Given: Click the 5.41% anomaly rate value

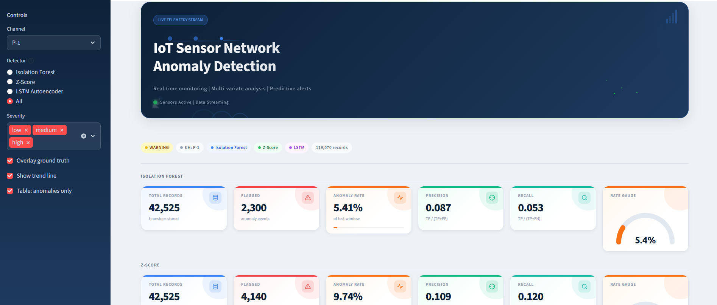Looking at the screenshot, I should pyautogui.click(x=348, y=208).
